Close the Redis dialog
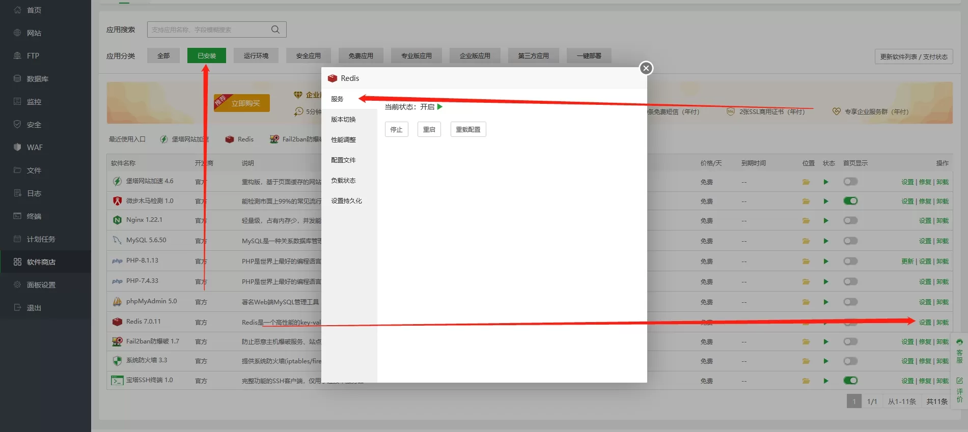This screenshot has width=968, height=432. [646, 68]
